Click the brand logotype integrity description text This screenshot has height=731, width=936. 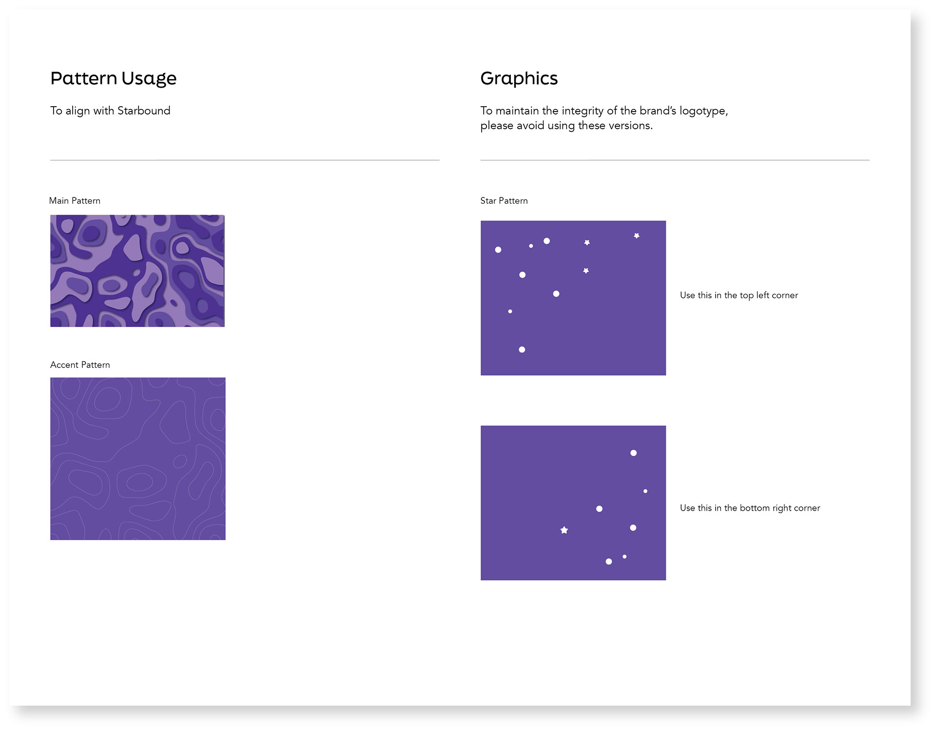[x=604, y=118]
